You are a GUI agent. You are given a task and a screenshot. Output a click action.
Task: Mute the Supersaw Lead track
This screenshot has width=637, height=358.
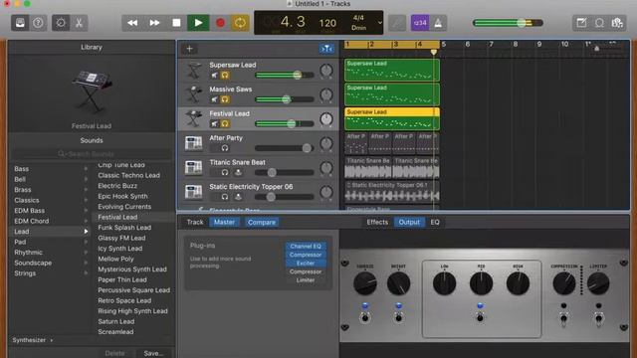[215, 76]
